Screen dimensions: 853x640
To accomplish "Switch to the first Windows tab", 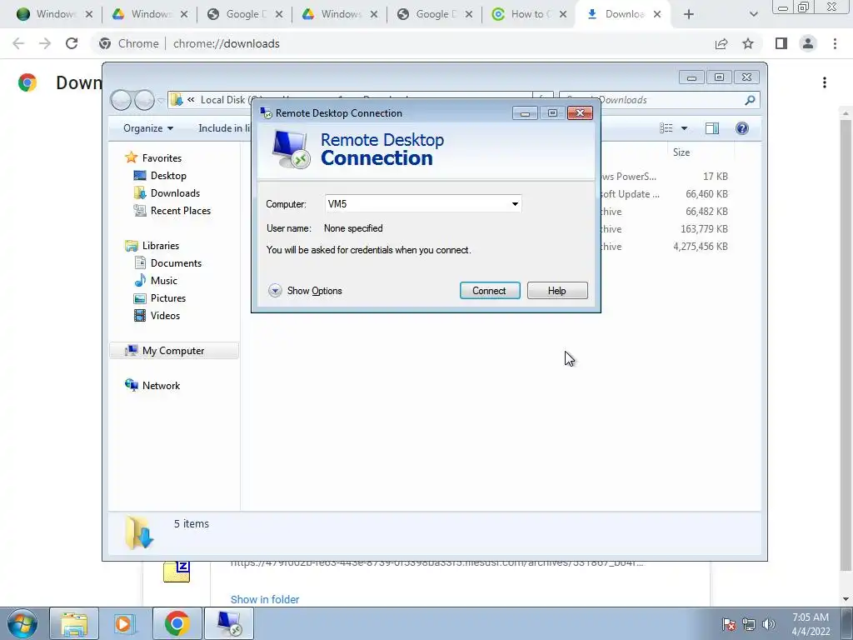I will [x=47, y=14].
